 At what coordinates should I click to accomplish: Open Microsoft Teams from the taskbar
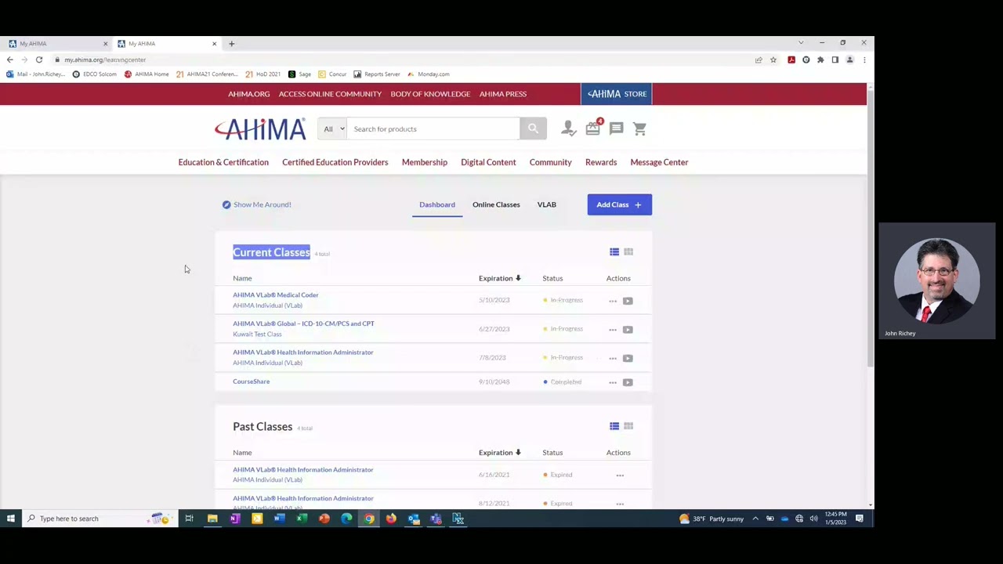(x=436, y=519)
